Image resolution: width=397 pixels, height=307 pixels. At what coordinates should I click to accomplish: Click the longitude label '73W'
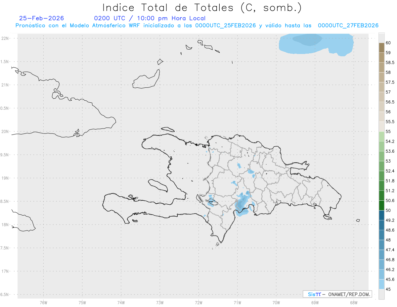(x=160, y=302)
